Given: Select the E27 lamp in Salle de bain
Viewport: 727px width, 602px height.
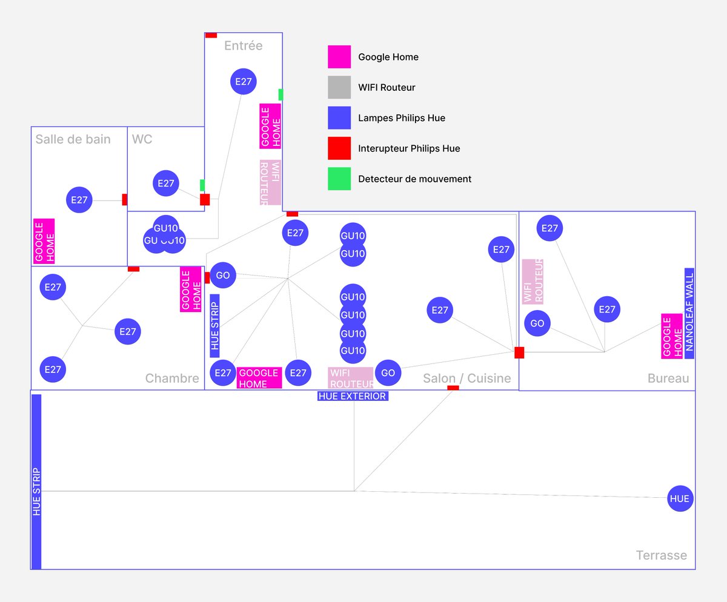Looking at the screenshot, I should pyautogui.click(x=79, y=200).
